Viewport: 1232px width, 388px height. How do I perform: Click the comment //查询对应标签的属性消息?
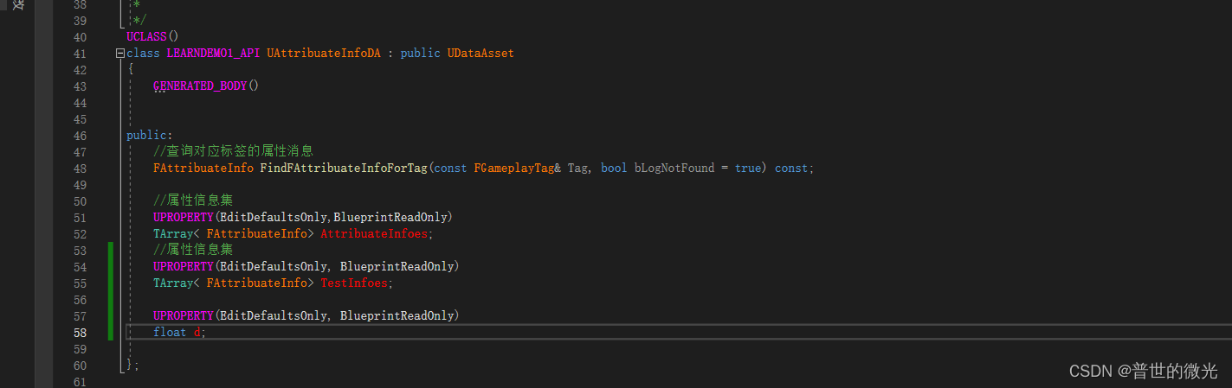[x=233, y=151]
